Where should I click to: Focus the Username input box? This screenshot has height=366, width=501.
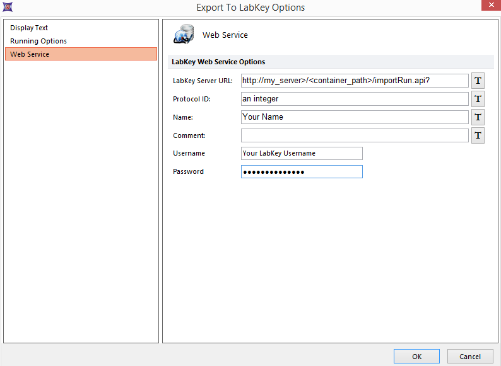[x=302, y=153]
